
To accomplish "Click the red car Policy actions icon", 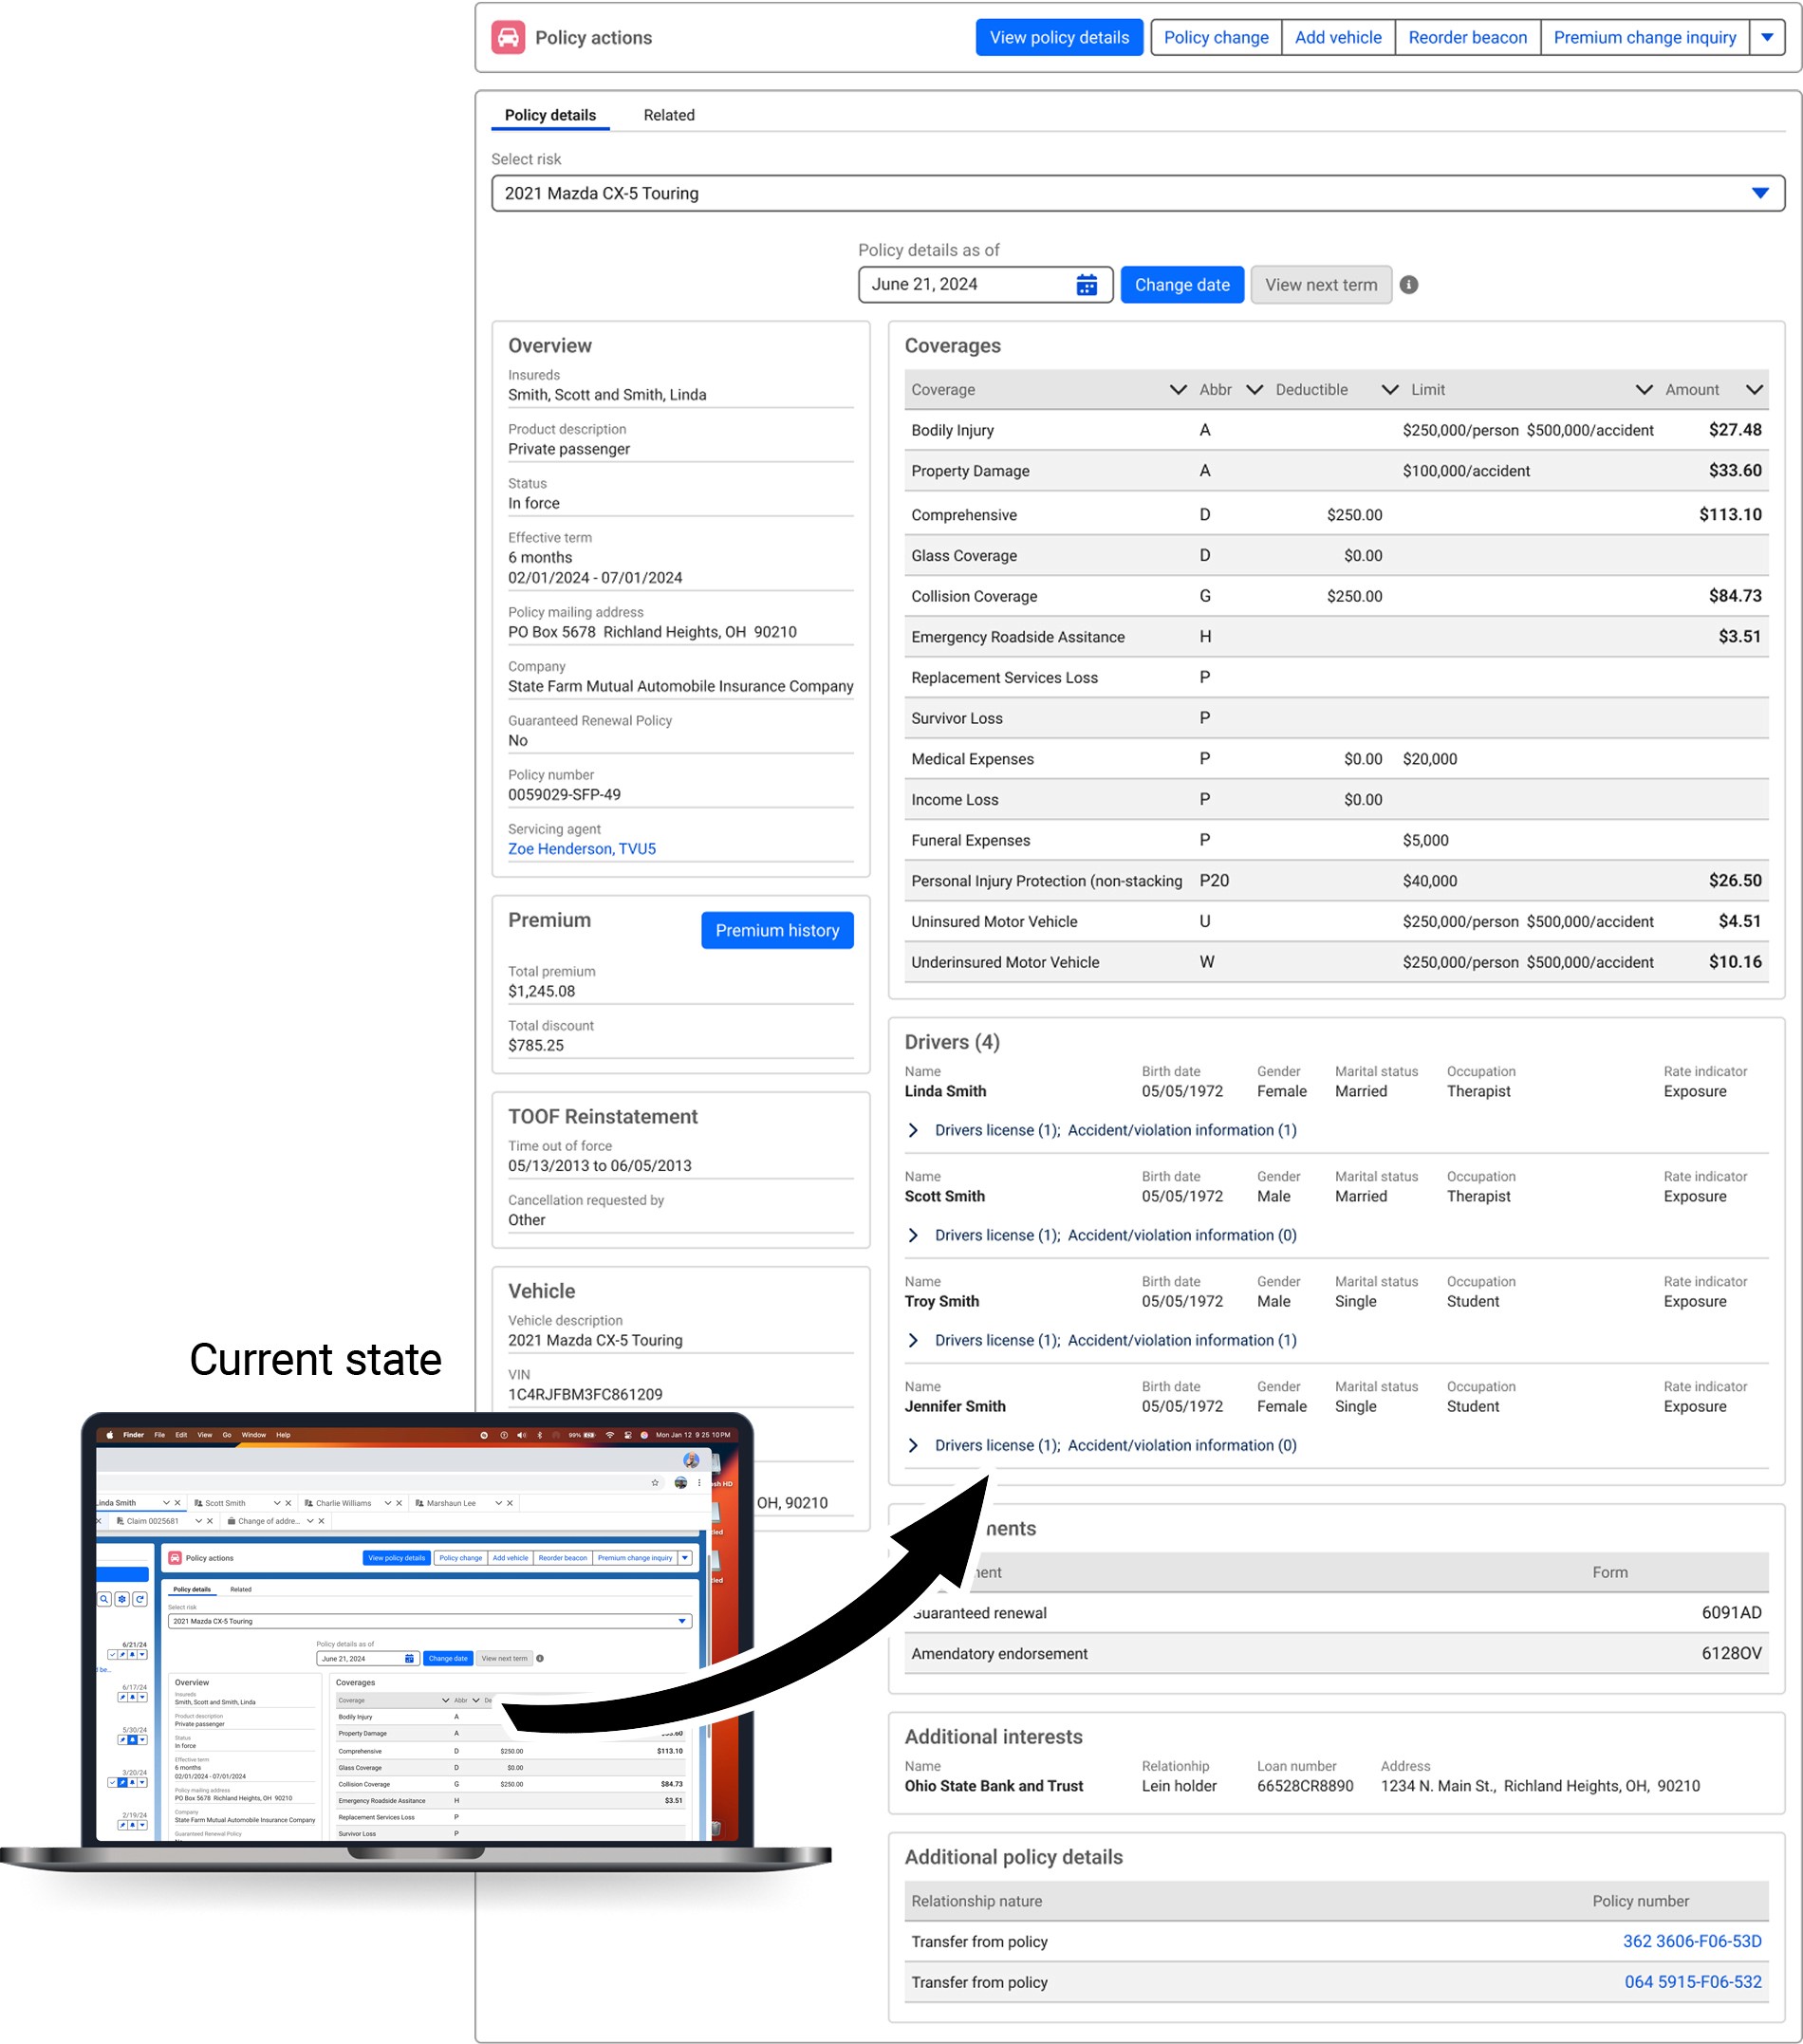I will (x=508, y=38).
